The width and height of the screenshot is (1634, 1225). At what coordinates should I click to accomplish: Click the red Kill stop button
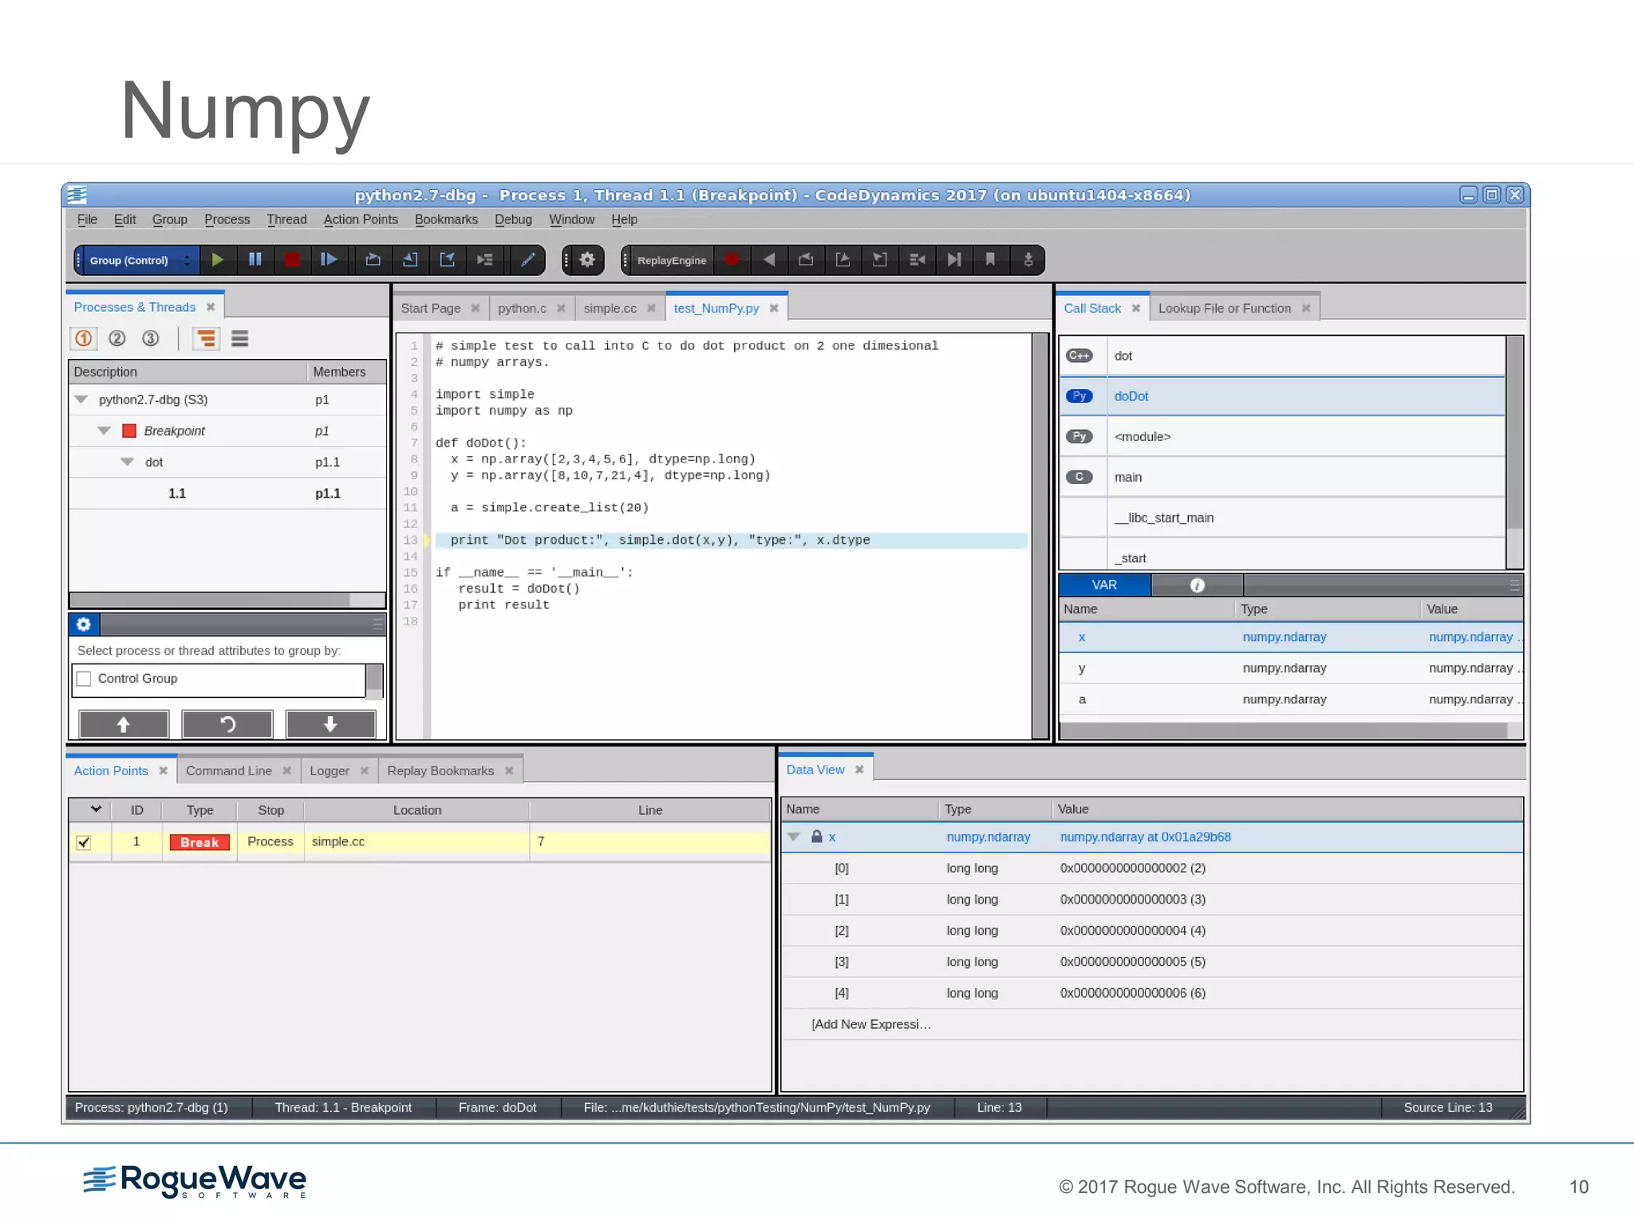coord(292,260)
